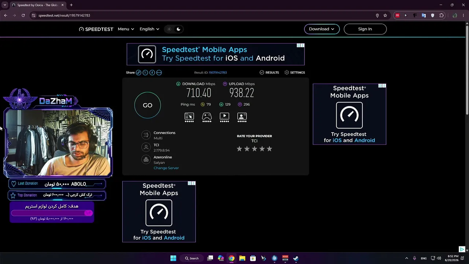Open Steam from the taskbar
The height and width of the screenshot is (264, 469).
pyautogui.click(x=296, y=258)
